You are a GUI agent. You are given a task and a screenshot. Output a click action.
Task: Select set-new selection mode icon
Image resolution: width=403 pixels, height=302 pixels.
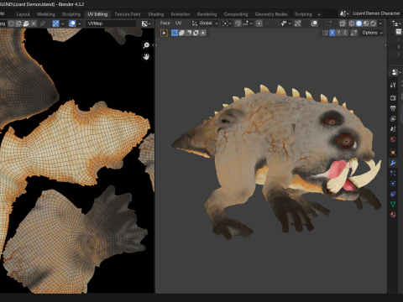click(175, 33)
